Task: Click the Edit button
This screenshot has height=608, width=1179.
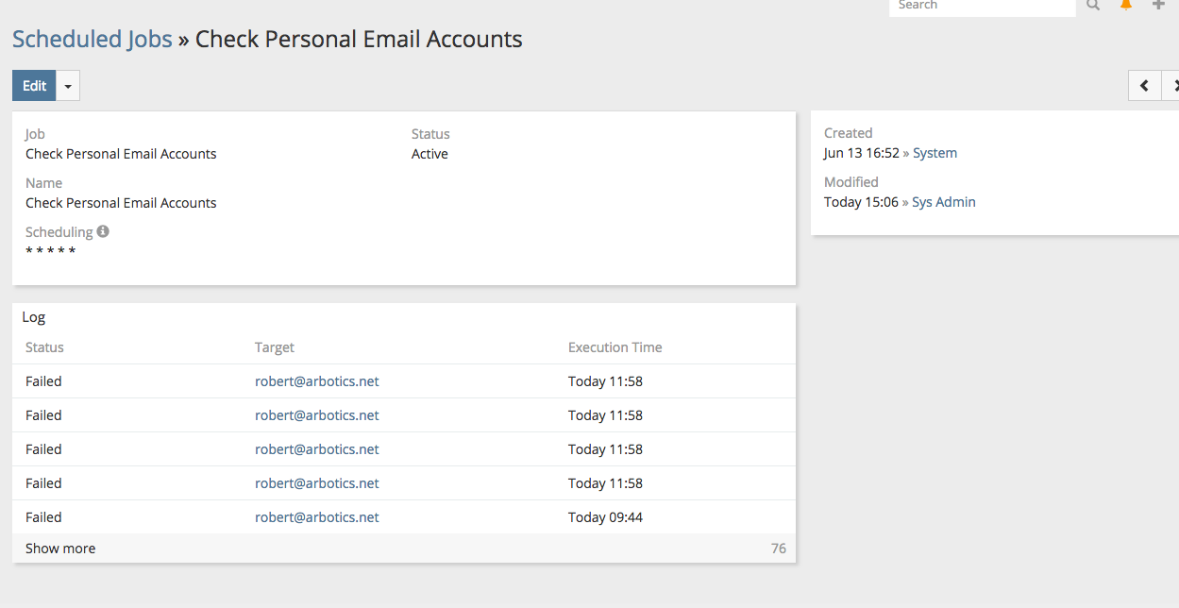Action: (x=34, y=86)
